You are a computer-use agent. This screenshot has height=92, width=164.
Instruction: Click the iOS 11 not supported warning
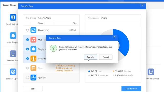click(x=65, y=68)
